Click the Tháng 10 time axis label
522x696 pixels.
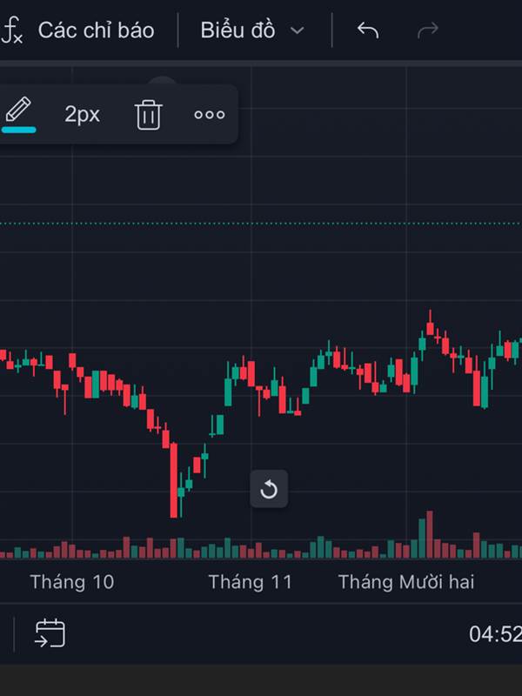click(x=71, y=582)
